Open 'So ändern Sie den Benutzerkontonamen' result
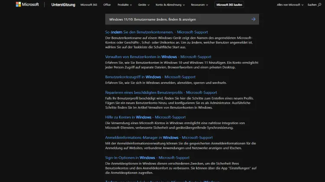This screenshot has width=325, height=182. point(156,32)
